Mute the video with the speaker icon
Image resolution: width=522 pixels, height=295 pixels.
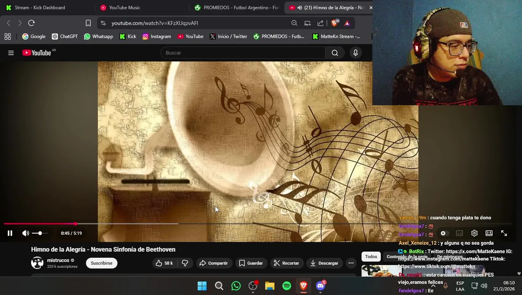coord(25,233)
